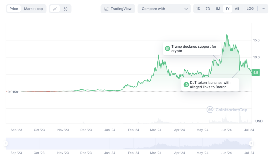This screenshot has height=159, width=274.
Task: Toggle the Price view
Action: (14, 9)
